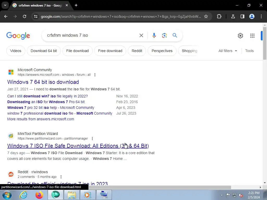Open the tab search dropdown arrow
267x200 pixels.
tap(5, 5)
